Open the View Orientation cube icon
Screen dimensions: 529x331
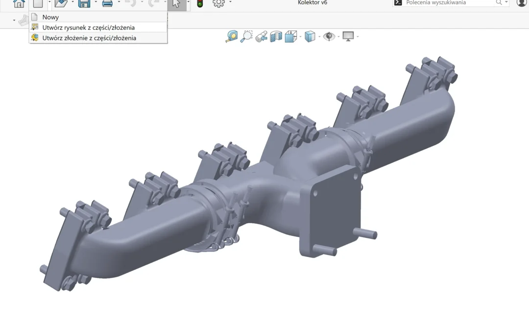click(291, 36)
